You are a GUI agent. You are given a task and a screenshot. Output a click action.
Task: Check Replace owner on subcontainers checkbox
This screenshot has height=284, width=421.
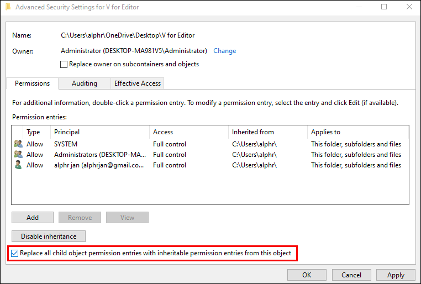pyautogui.click(x=64, y=64)
